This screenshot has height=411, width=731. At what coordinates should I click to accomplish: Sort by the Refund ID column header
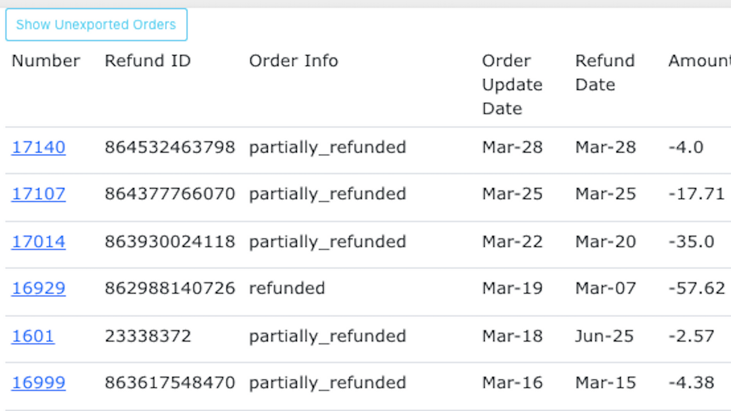(x=147, y=61)
